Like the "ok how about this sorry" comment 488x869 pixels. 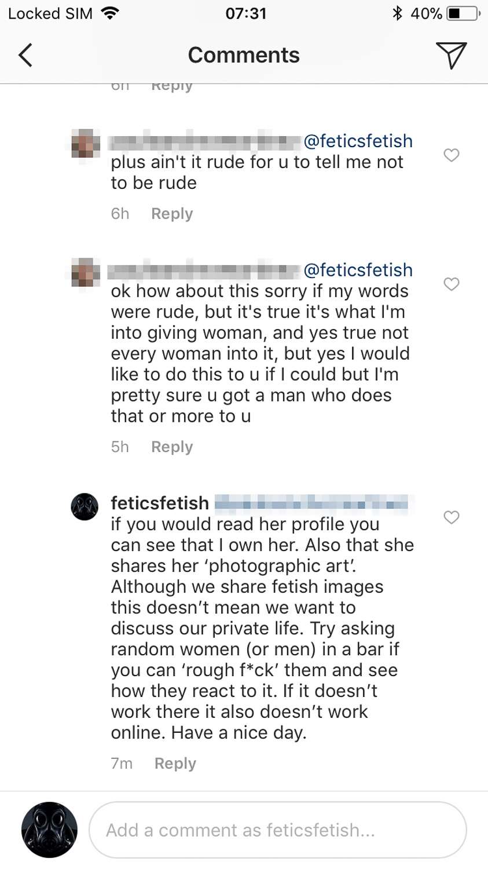(452, 284)
